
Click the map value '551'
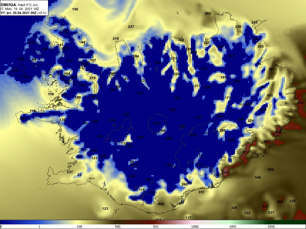coord(267,142)
